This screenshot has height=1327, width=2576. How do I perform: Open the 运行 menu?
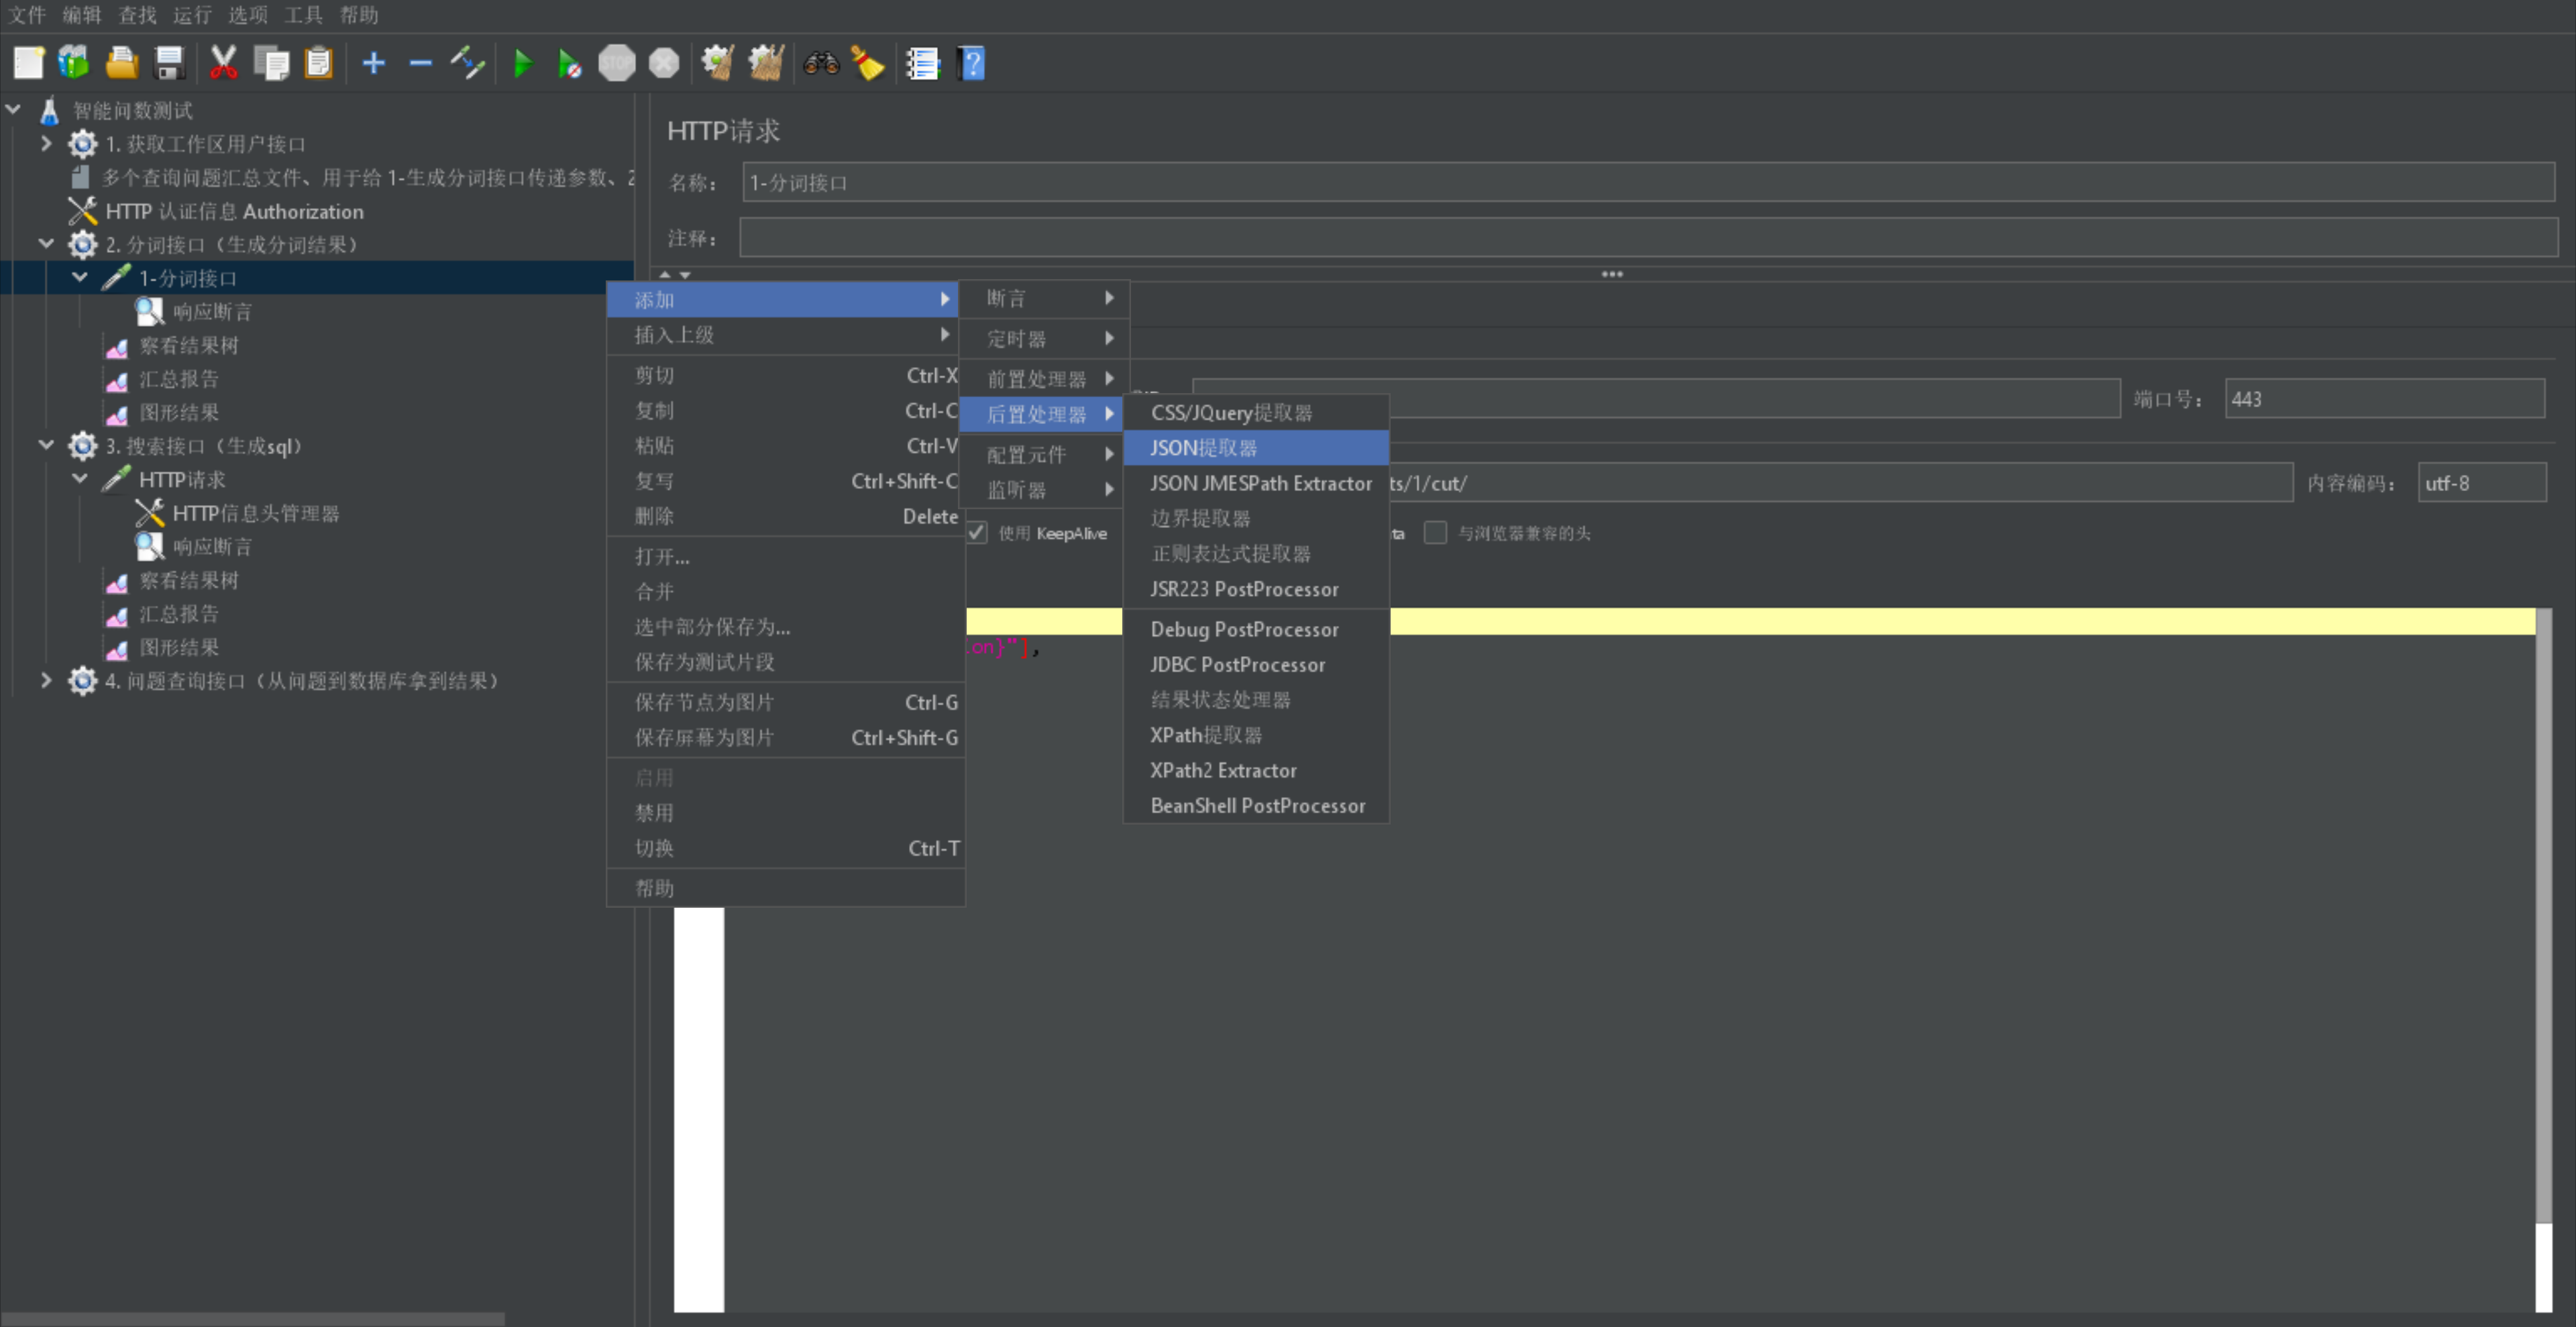192,15
